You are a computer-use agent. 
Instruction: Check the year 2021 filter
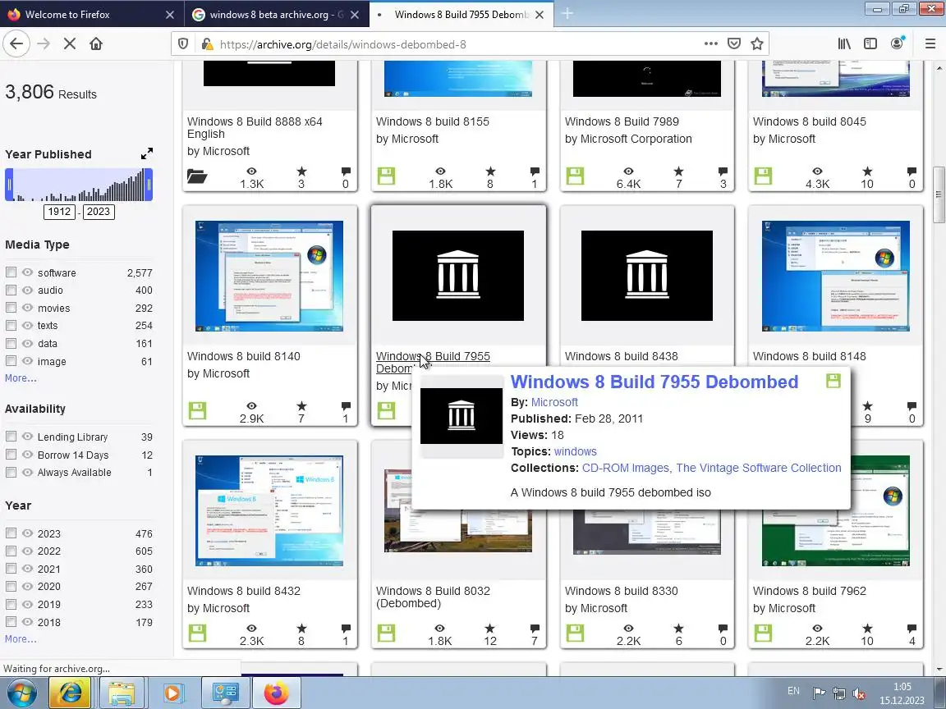[11, 569]
